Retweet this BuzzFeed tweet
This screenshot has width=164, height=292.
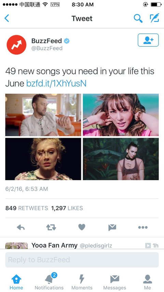pyautogui.click(x=51, y=227)
